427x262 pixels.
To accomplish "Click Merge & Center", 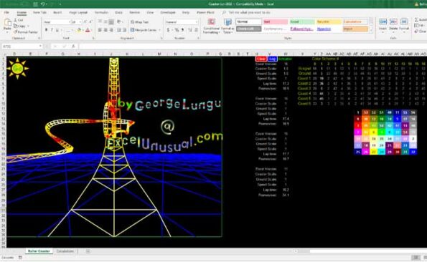I will 144,30.
